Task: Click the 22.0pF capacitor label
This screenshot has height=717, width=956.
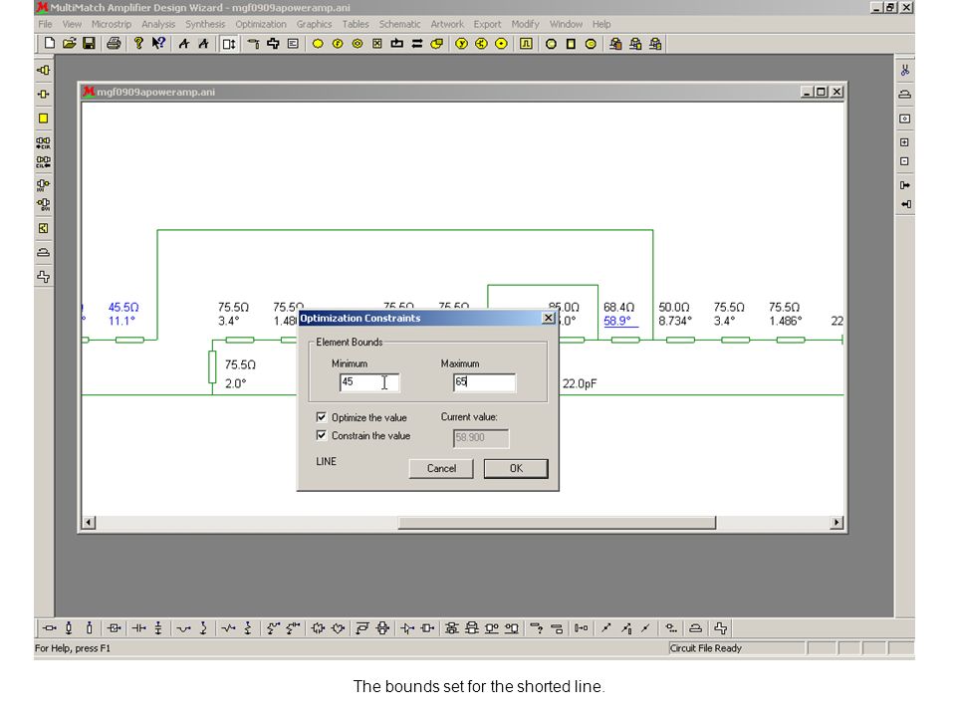Action: point(580,383)
